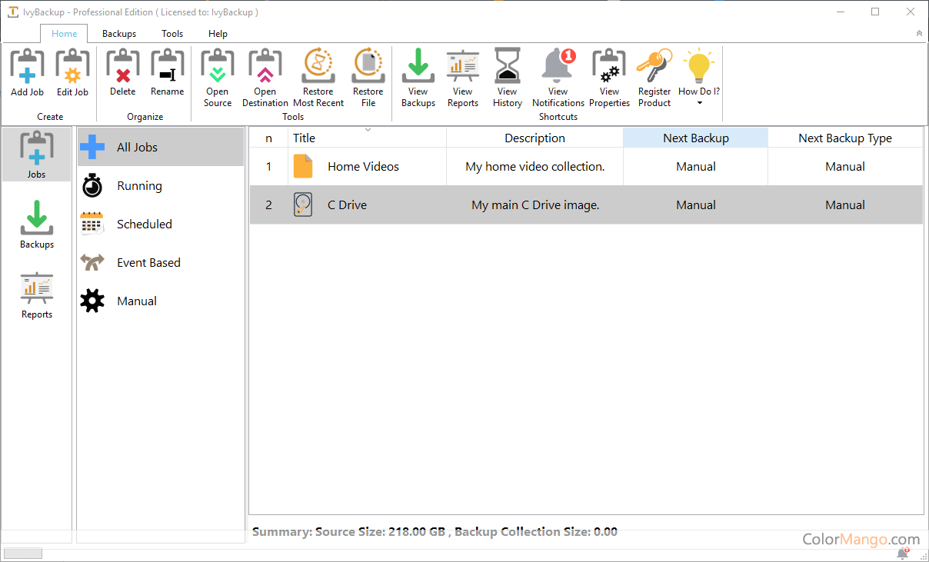This screenshot has width=929, height=562.
Task: Select the C Drive job row
Action: (586, 205)
